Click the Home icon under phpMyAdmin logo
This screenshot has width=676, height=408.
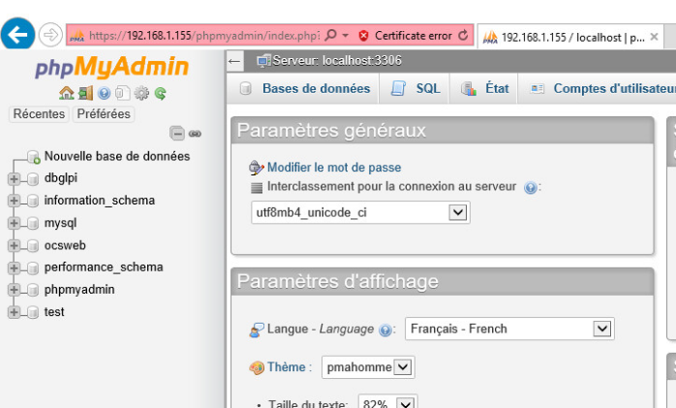click(67, 93)
